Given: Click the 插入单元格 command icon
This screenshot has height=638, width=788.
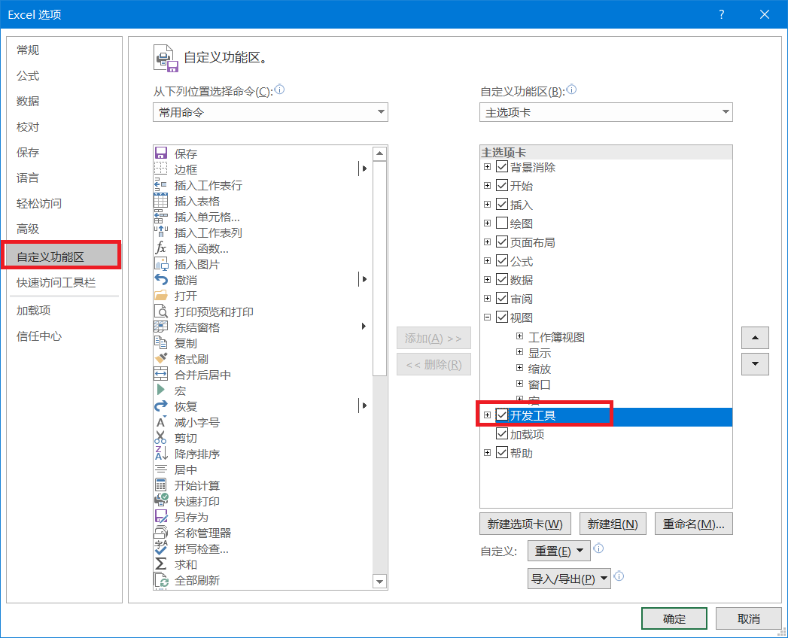Looking at the screenshot, I should point(161,217).
